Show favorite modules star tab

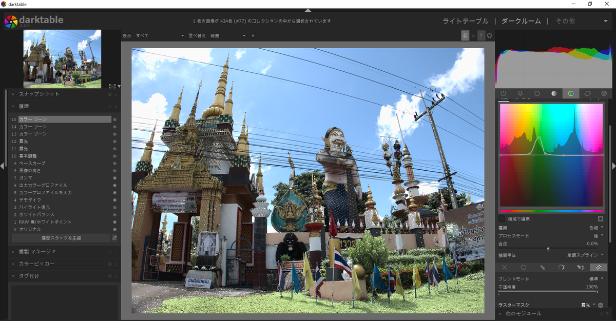520,94
